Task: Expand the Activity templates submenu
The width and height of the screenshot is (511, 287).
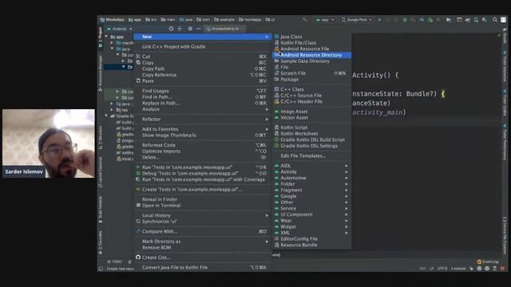Action: coord(311,172)
